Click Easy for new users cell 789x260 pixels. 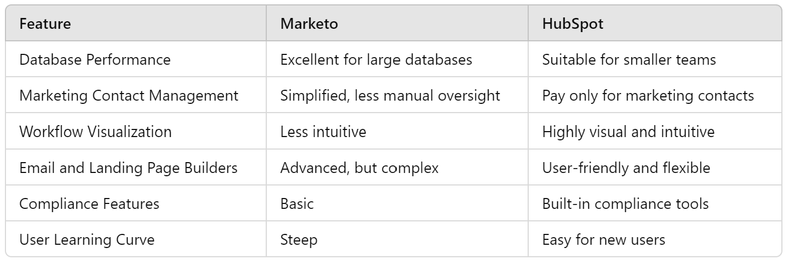coord(603,239)
